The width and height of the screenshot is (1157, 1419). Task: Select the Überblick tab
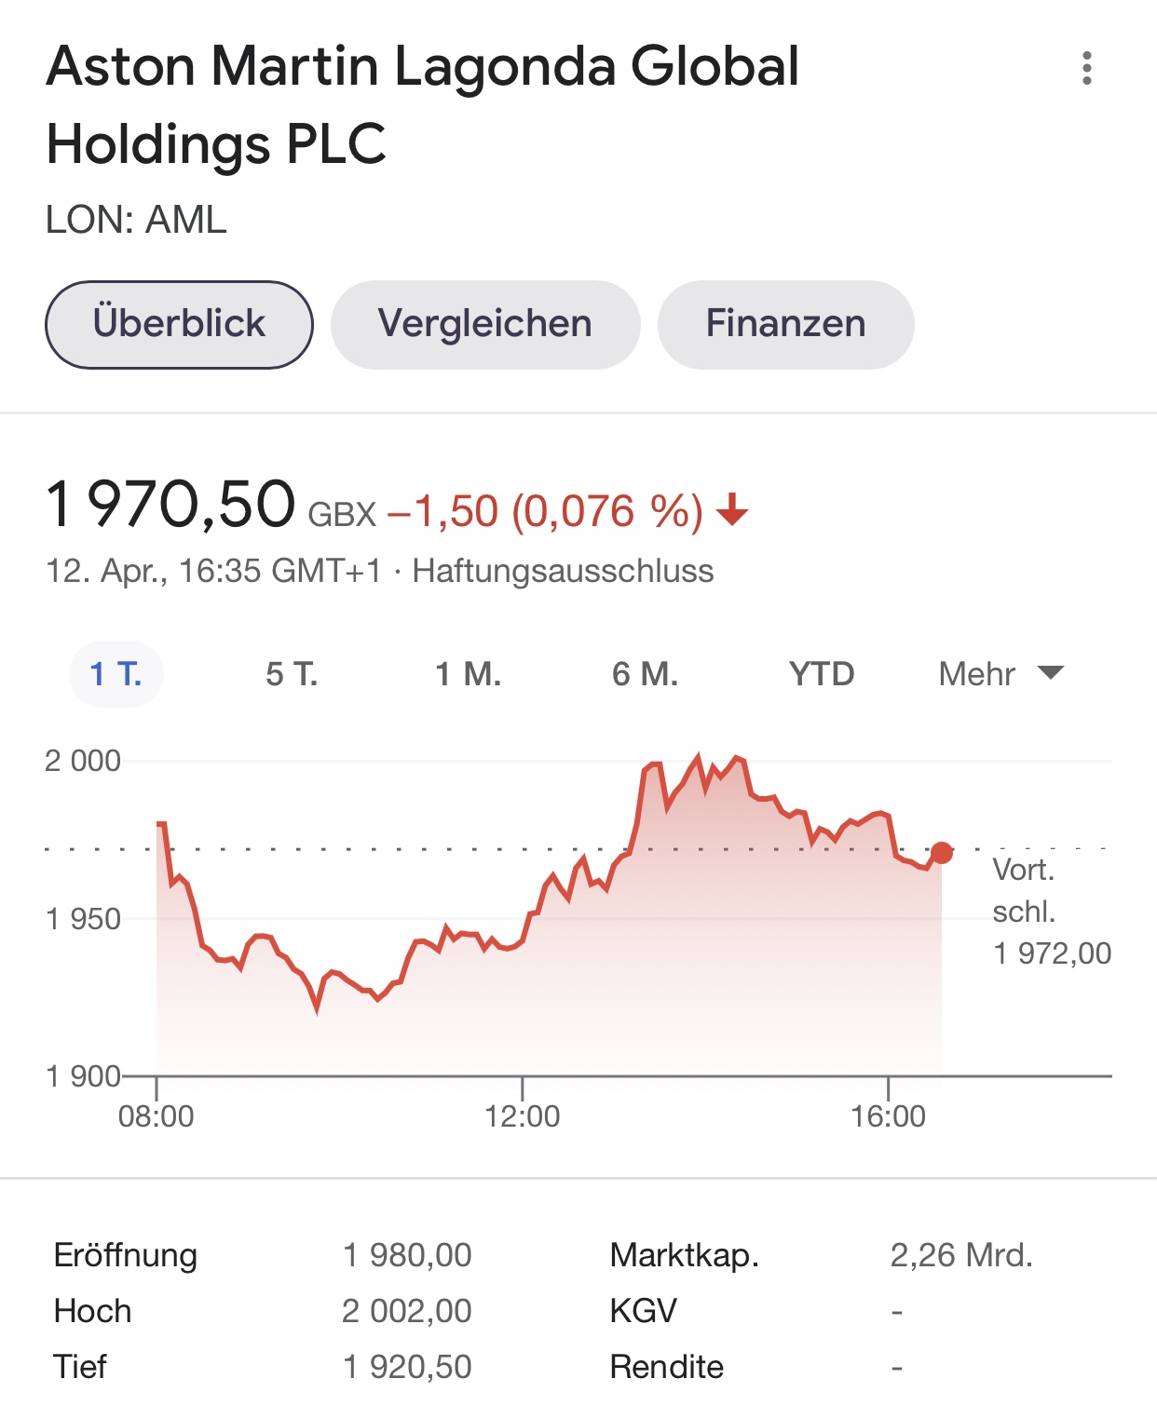179,324
